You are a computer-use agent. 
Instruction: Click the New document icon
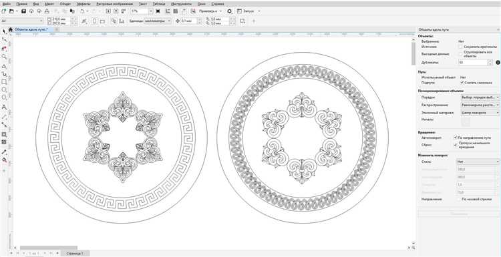(4, 11)
